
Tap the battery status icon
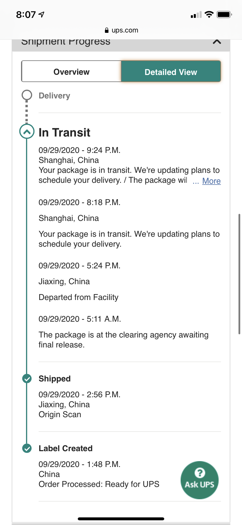coord(224,14)
